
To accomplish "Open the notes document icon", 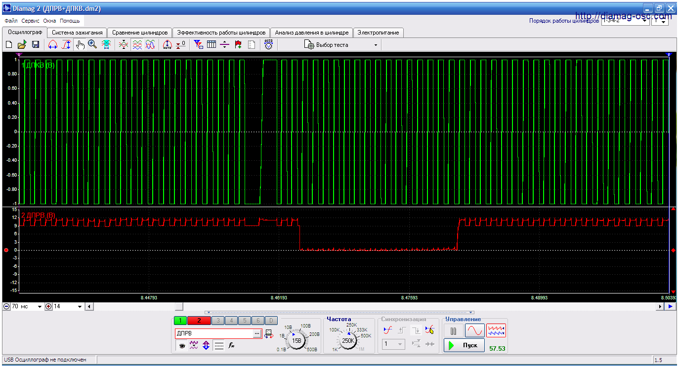I will pos(252,45).
